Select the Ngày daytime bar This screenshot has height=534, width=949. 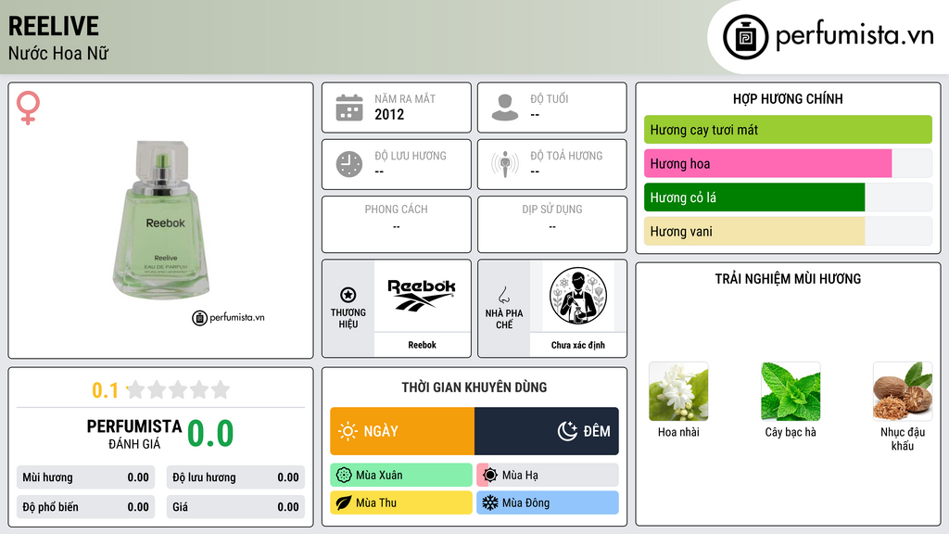402,431
